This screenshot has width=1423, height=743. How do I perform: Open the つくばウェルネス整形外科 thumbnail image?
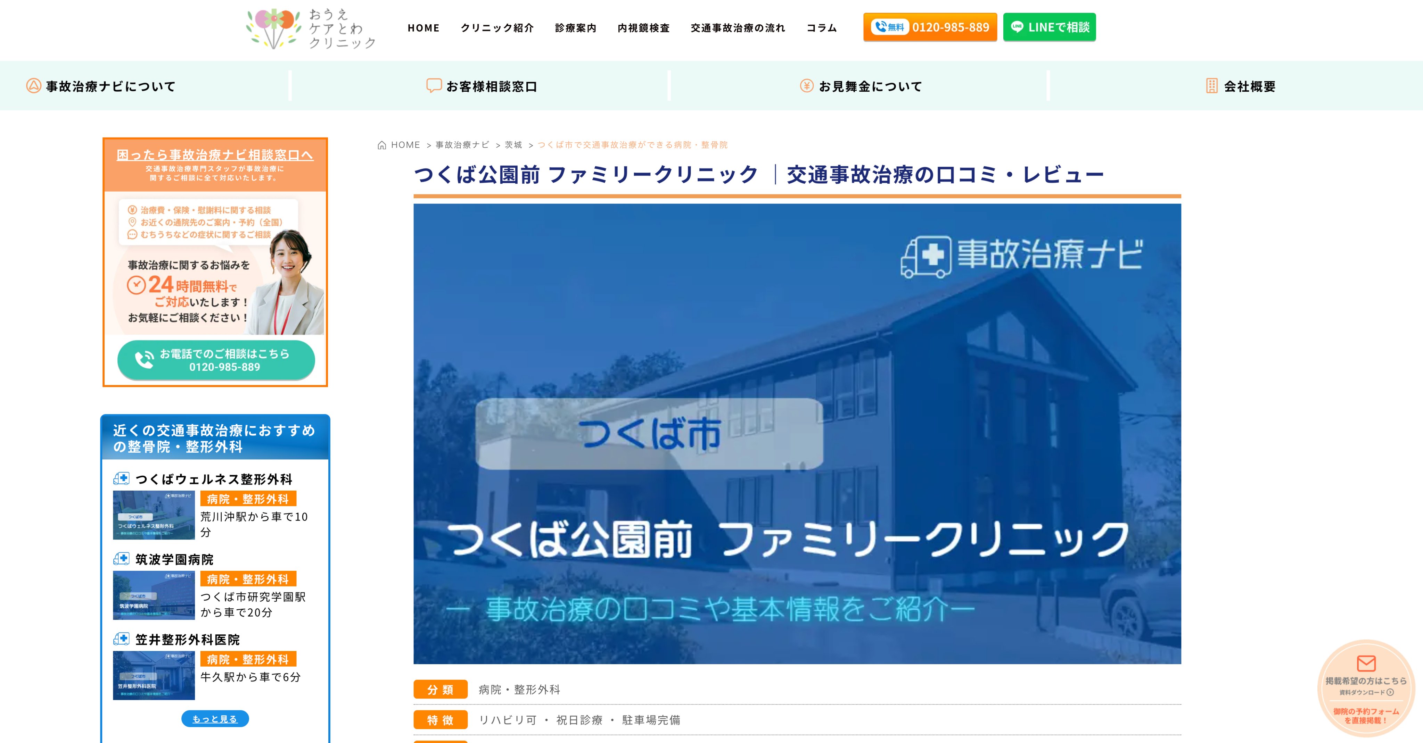coord(154,515)
